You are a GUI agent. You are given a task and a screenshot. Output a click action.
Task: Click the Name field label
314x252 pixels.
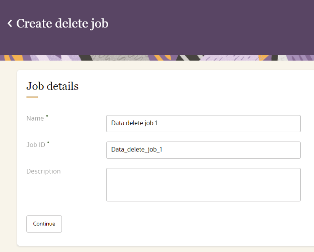pos(35,118)
